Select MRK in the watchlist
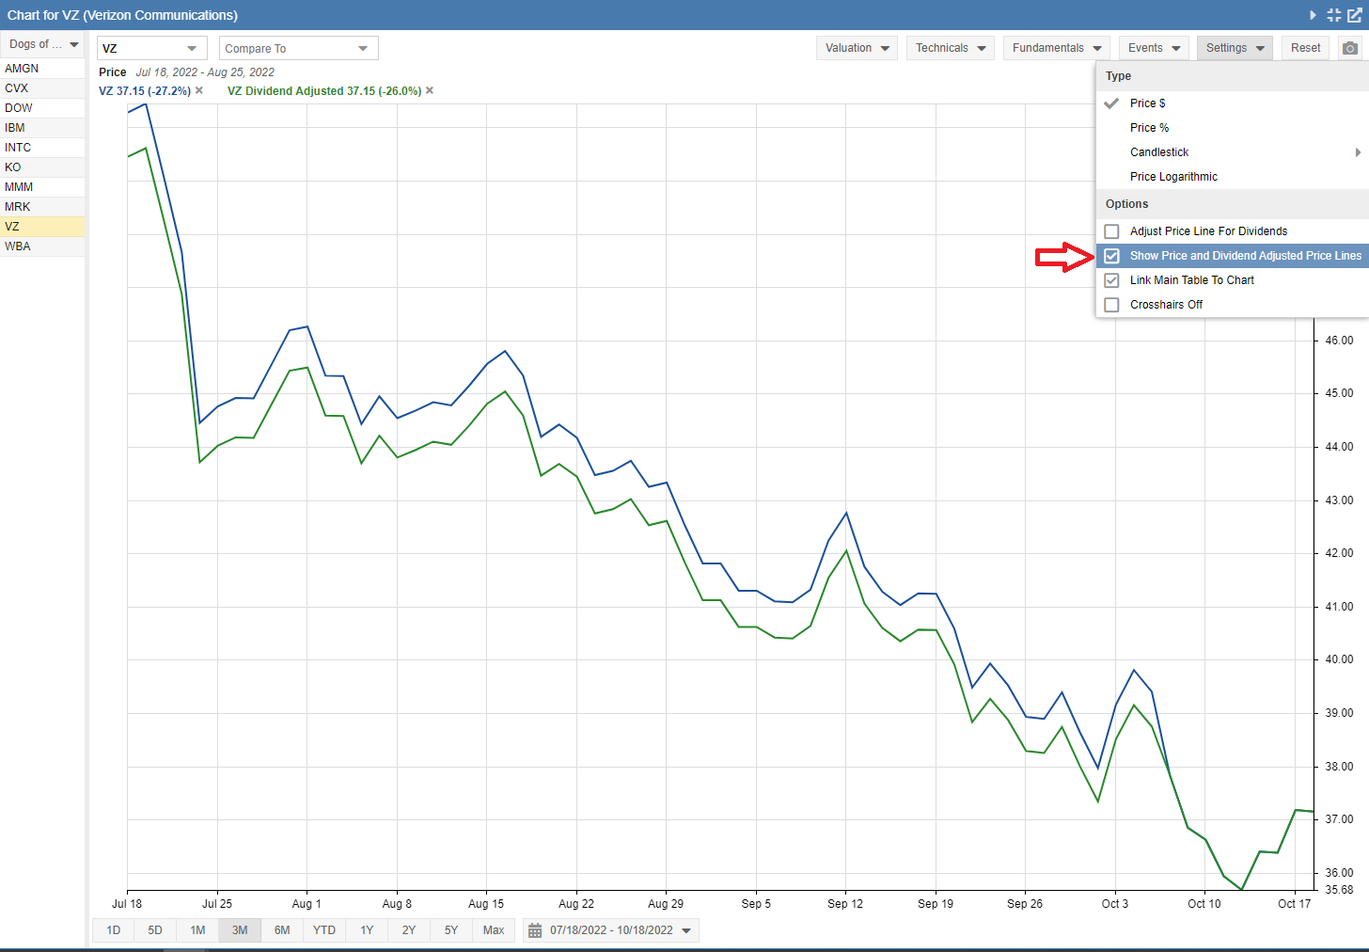This screenshot has height=952, width=1369. (x=42, y=207)
